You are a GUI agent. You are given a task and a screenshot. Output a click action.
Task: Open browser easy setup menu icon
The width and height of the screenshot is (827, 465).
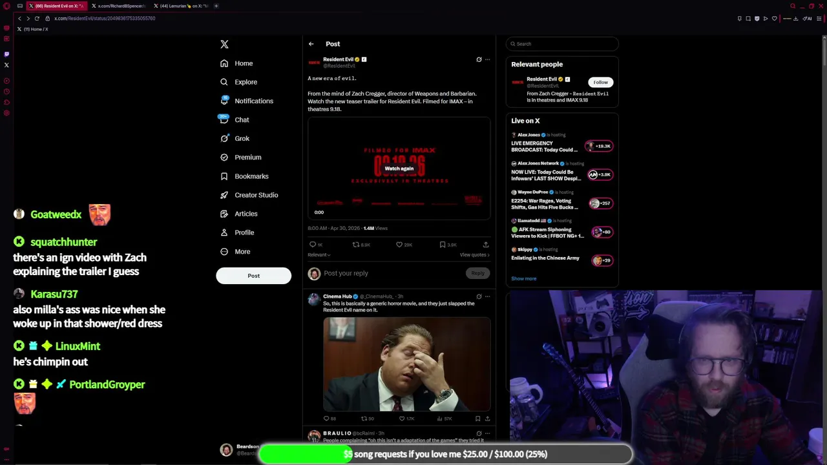(x=819, y=18)
